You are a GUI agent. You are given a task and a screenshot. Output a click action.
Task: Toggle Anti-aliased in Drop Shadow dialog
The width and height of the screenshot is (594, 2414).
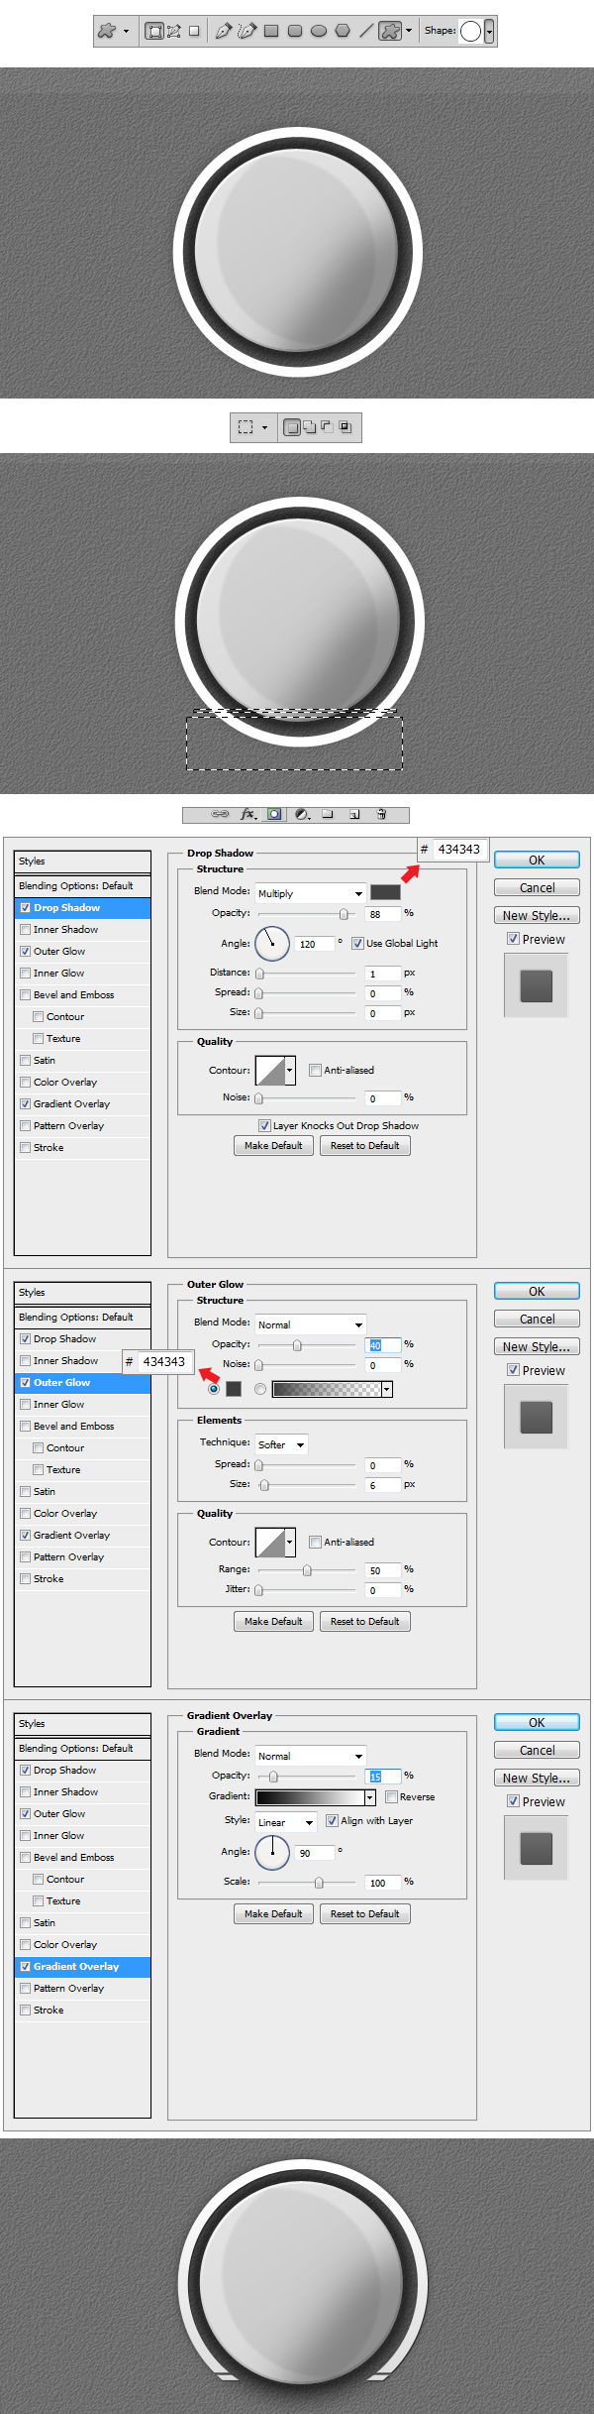pyautogui.click(x=315, y=1070)
